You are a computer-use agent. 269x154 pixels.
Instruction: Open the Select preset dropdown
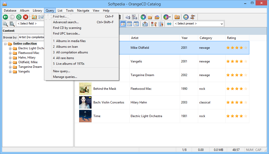coord(199,24)
